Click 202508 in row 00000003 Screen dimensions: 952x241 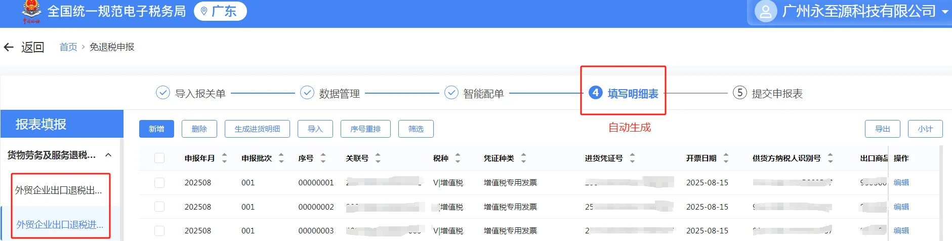(x=198, y=230)
